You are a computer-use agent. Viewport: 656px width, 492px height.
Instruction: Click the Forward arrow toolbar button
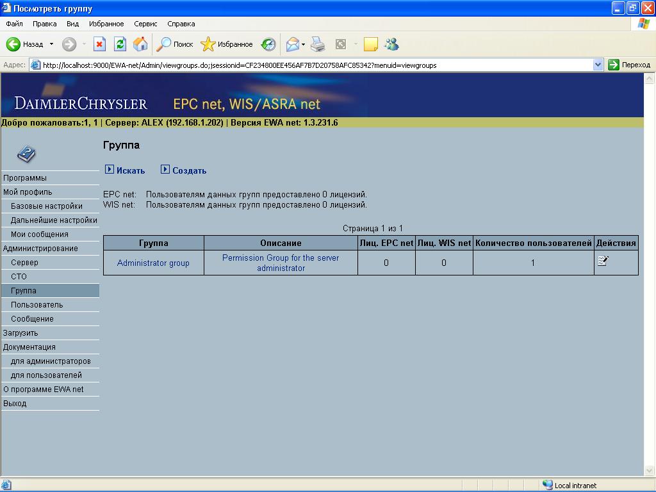coord(69,44)
